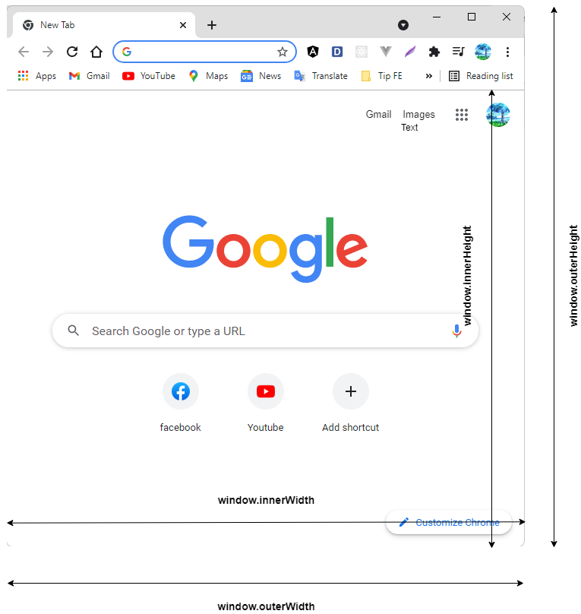Open the Translate bookmark
This screenshot has height=614, width=581.
coord(320,76)
